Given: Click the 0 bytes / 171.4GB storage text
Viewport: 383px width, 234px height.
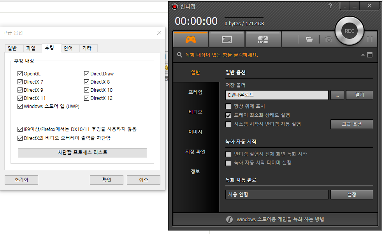Looking at the screenshot, I should pos(244,23).
